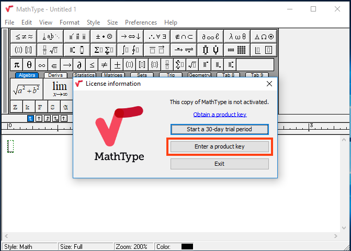Click the empty equation slot in editing area
Viewport: 351px width, 251px height.
tap(10, 146)
